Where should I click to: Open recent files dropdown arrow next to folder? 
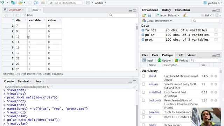click(x=24, y=3)
